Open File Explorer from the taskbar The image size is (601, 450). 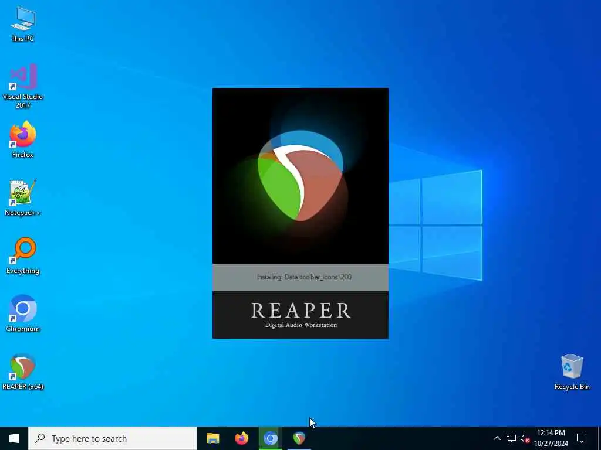[x=212, y=438]
